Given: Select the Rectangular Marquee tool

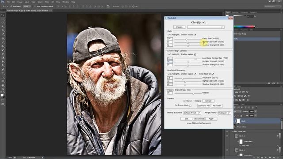Looking at the screenshot, I should 3,19.
